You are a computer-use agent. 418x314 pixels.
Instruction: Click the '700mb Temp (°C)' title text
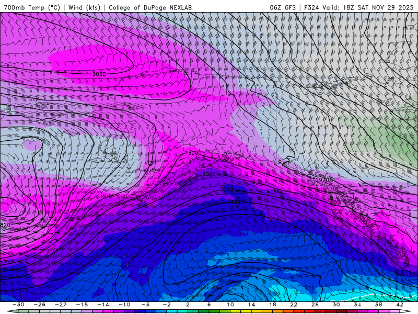coord(32,7)
